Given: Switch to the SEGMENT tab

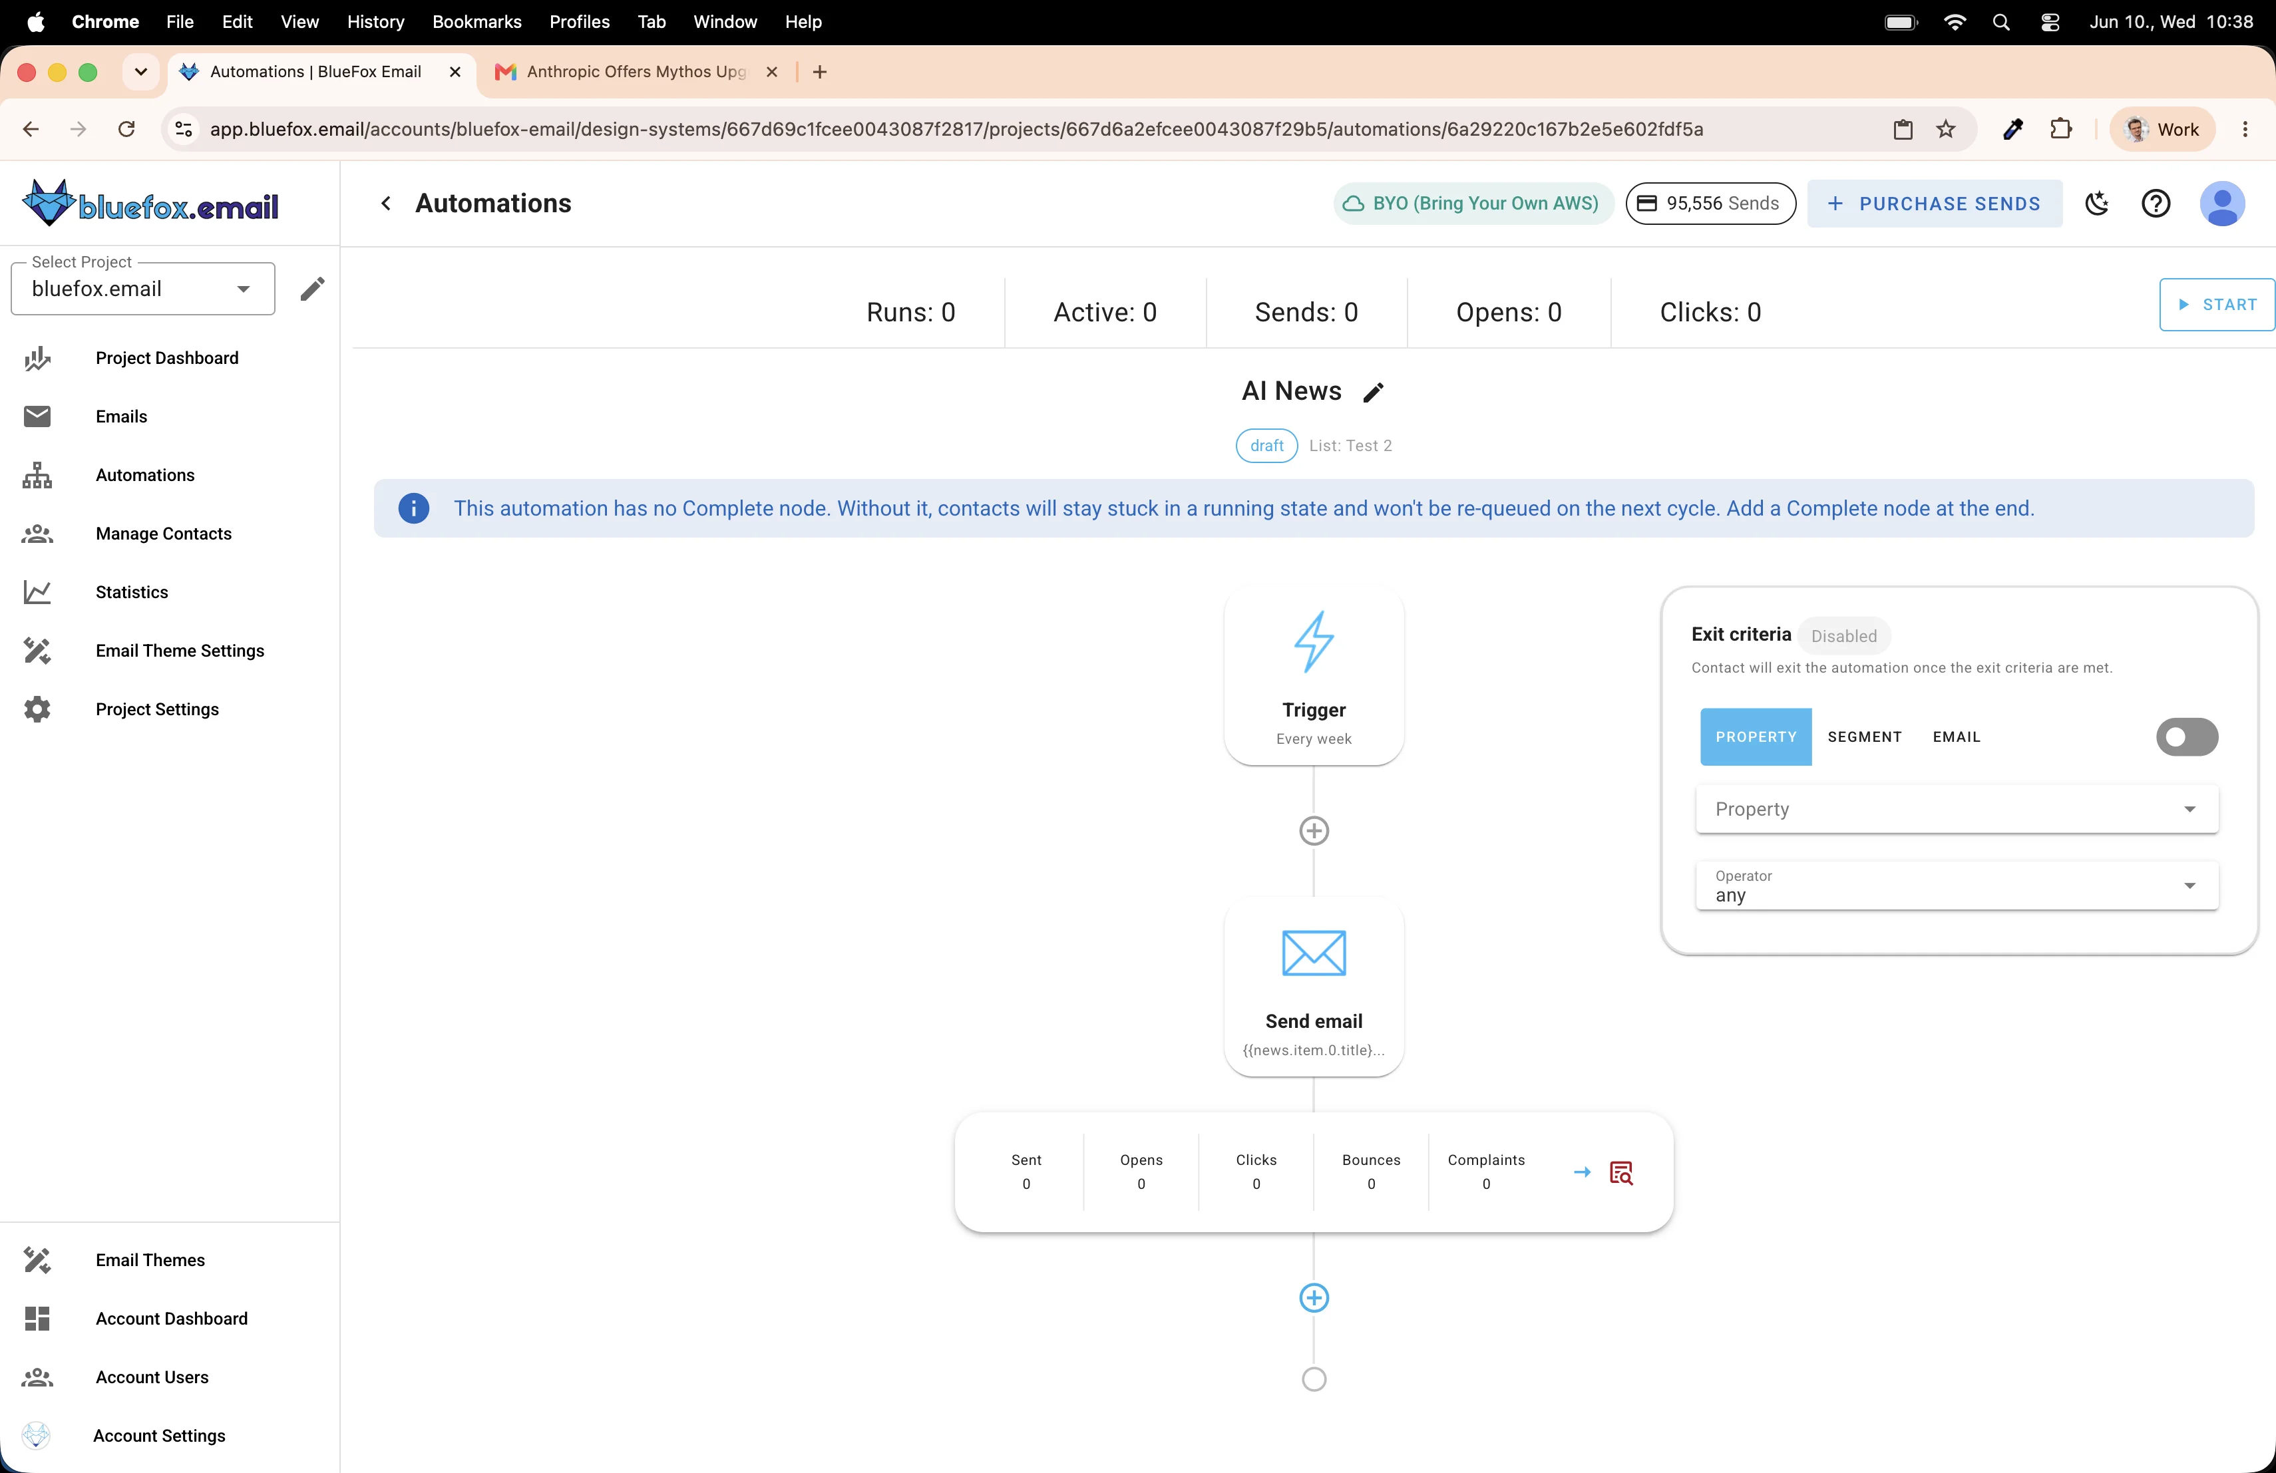Looking at the screenshot, I should (x=1865, y=737).
